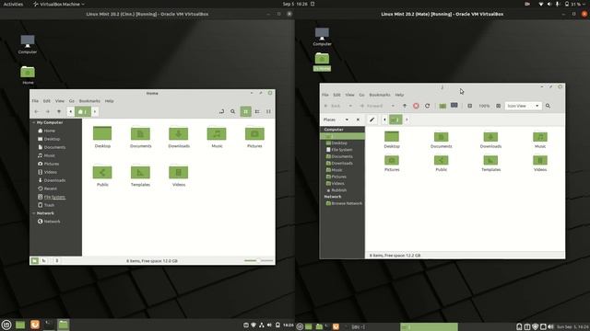
Task: Select File System in Caja sidebar
Action: pos(342,150)
